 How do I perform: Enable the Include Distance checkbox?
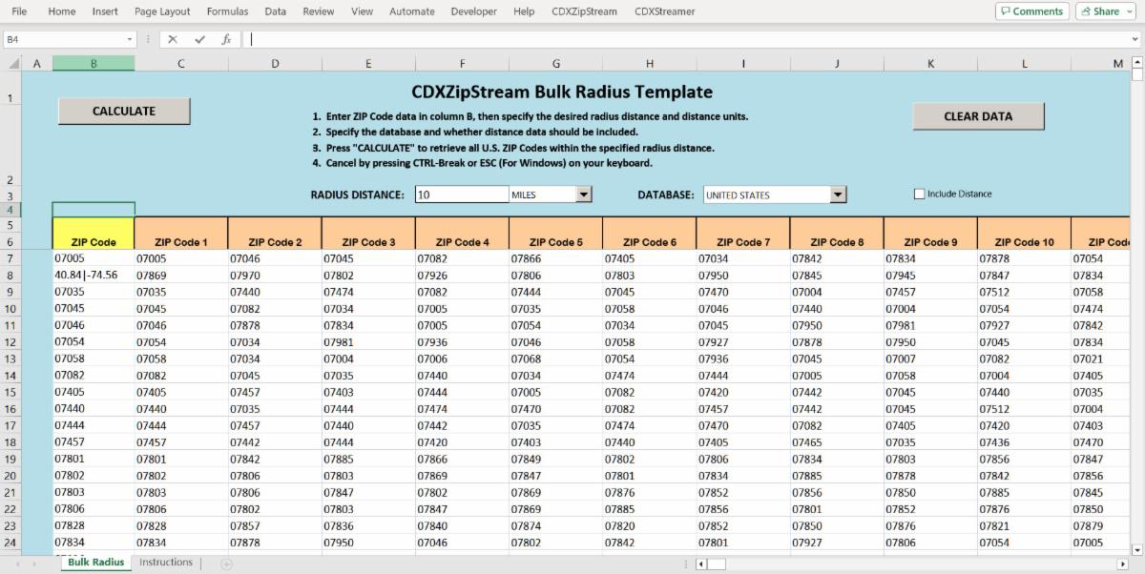[920, 194]
